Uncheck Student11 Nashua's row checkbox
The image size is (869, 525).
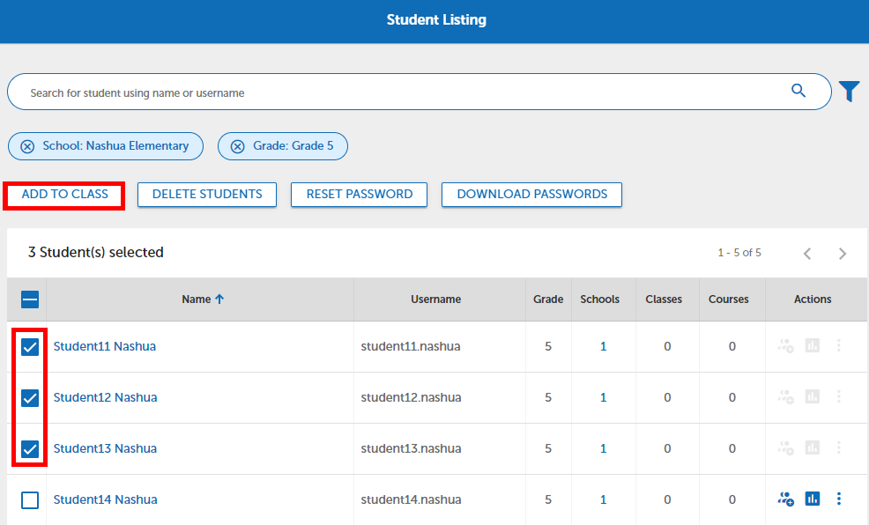[x=29, y=346]
